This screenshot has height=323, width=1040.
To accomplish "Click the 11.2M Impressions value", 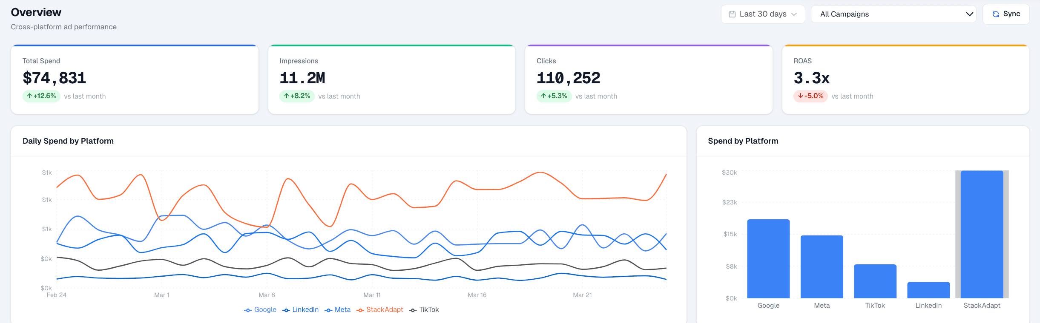I will 302,78.
